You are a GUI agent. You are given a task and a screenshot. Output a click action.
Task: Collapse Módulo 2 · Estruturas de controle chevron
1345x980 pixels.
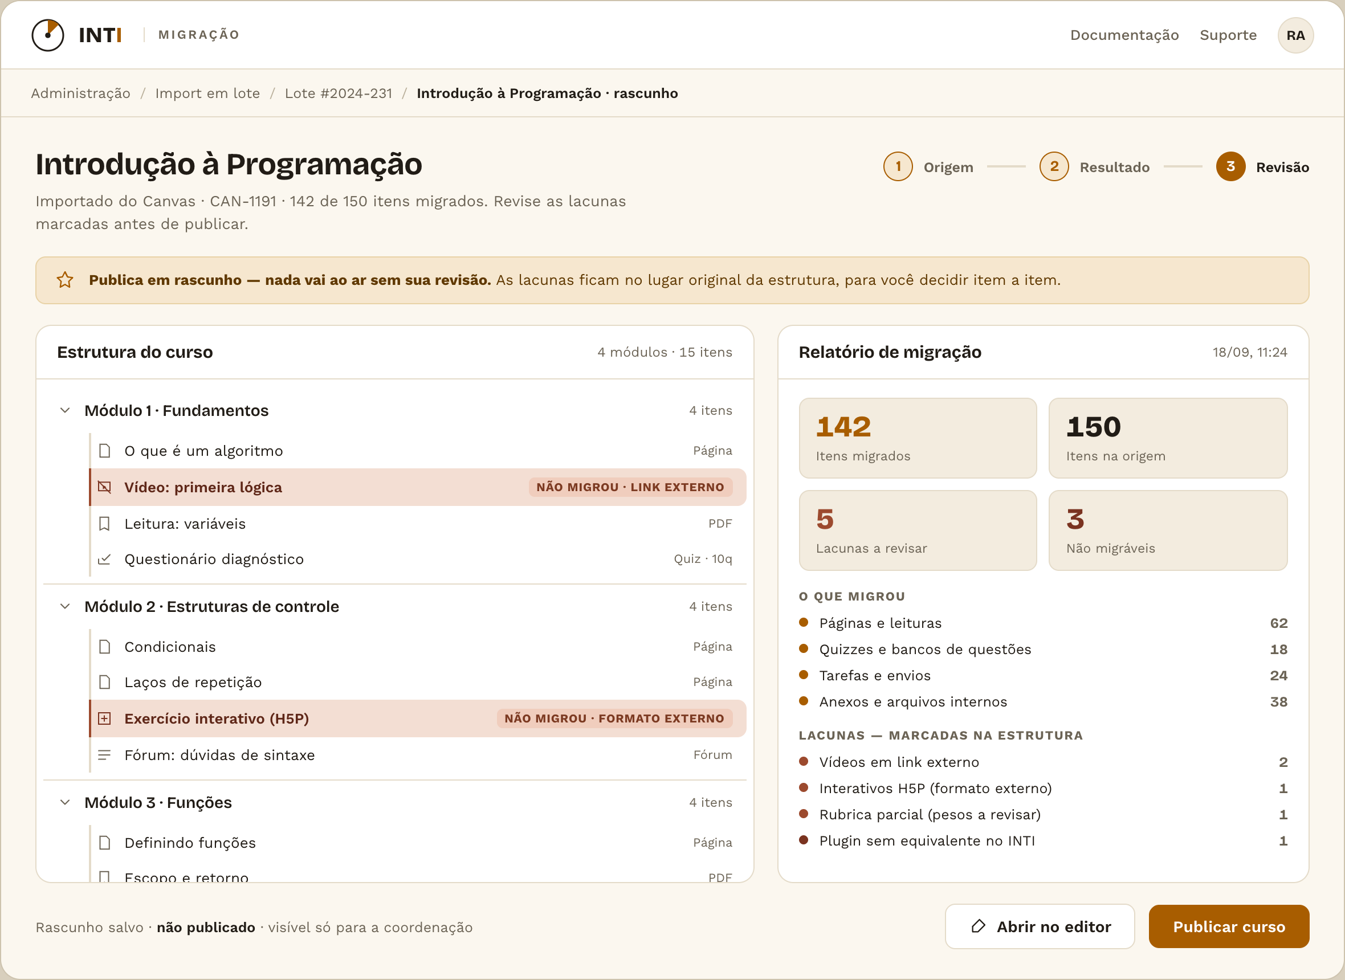tap(66, 606)
